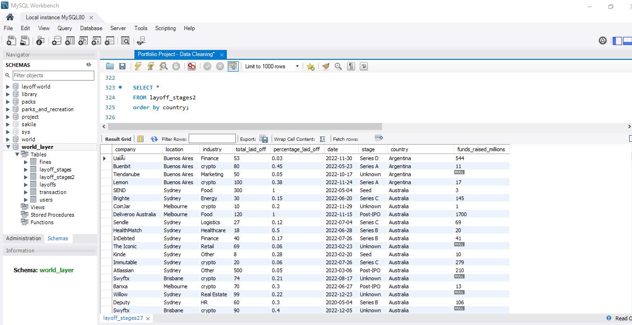Viewport: 632px width, 325px height.
Task: Open the schema inspector icon
Action: 40,41
